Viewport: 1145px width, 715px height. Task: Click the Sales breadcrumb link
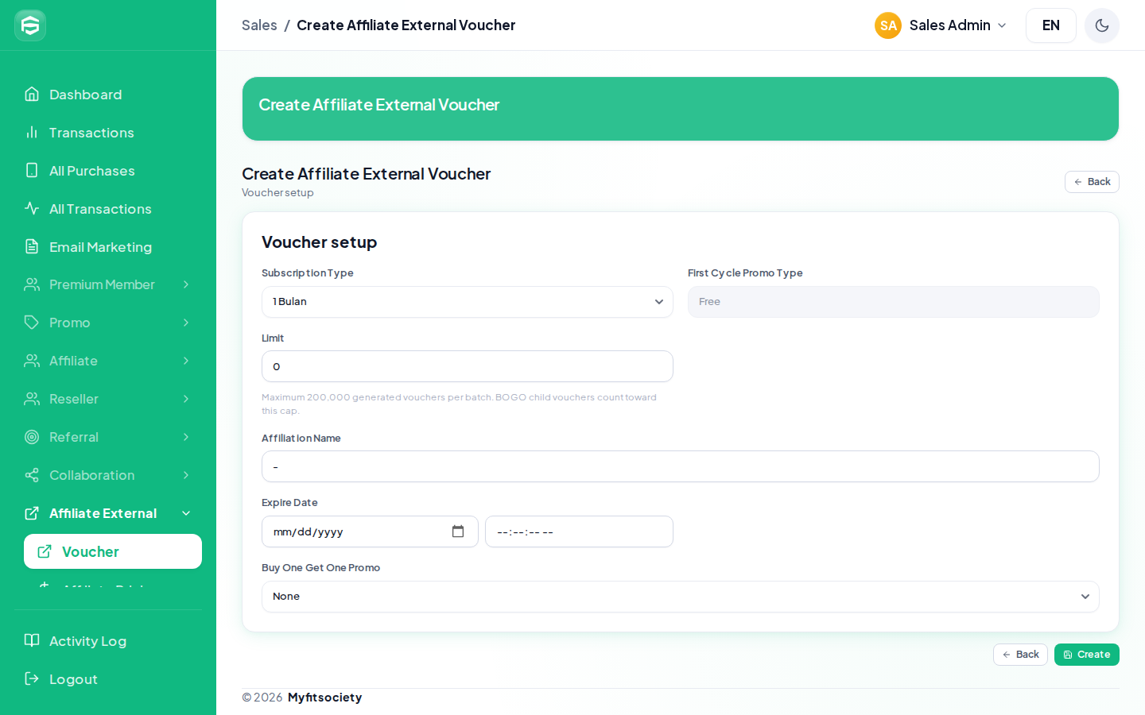tap(259, 25)
